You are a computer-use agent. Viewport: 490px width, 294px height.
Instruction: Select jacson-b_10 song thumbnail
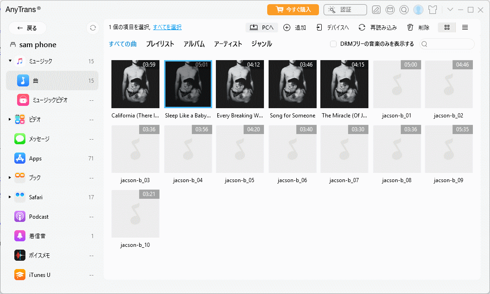point(135,214)
